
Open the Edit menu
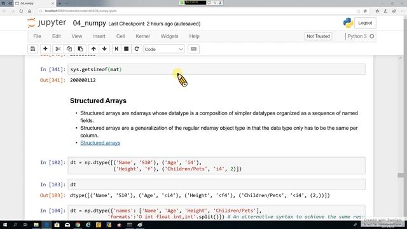tap(57, 36)
